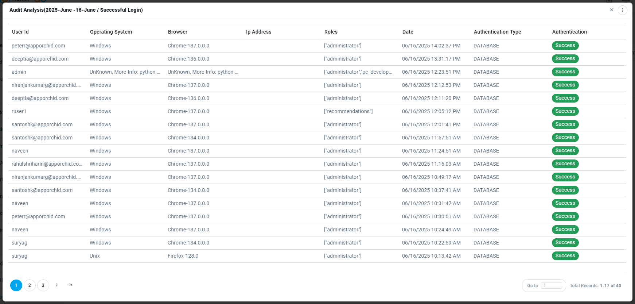
Task: Go to next page arrow
Action: (x=57, y=285)
